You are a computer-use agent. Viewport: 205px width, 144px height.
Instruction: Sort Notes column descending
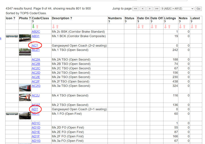pos(180,27)
